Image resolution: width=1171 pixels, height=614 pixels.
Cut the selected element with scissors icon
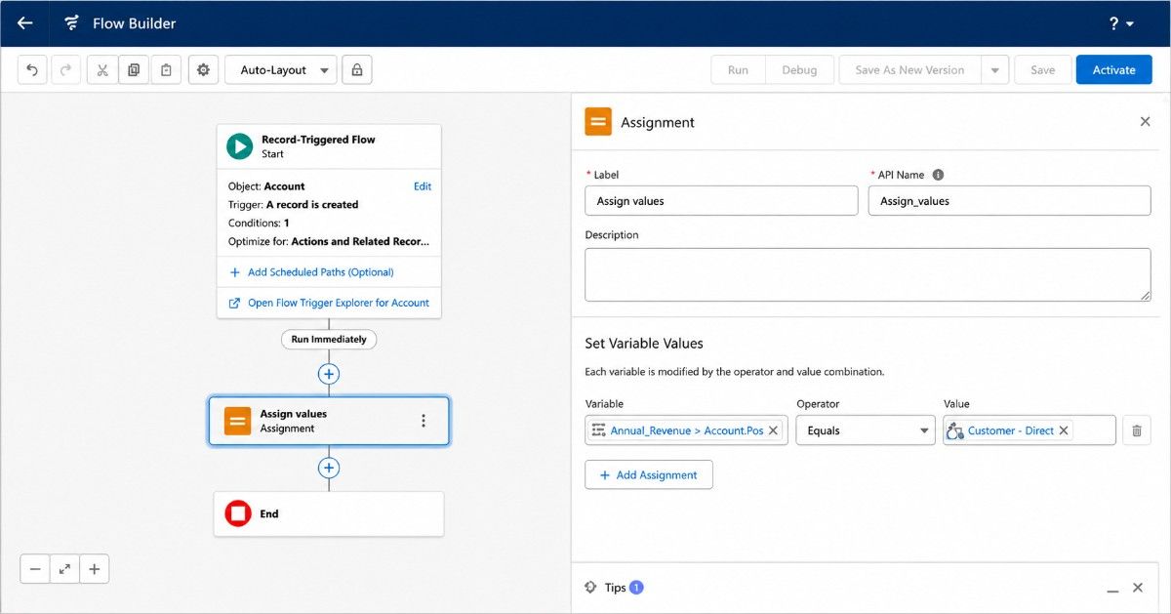coord(102,70)
